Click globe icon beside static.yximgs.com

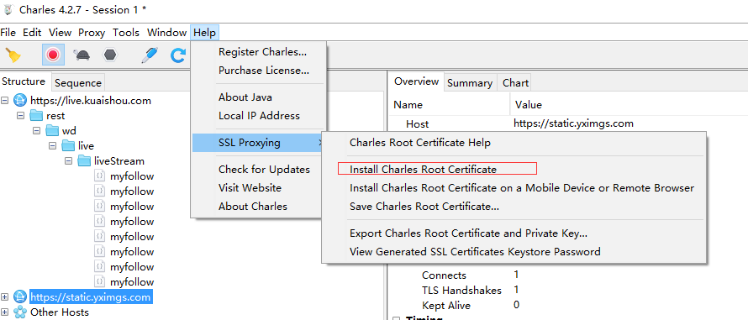pyautogui.click(x=20, y=297)
